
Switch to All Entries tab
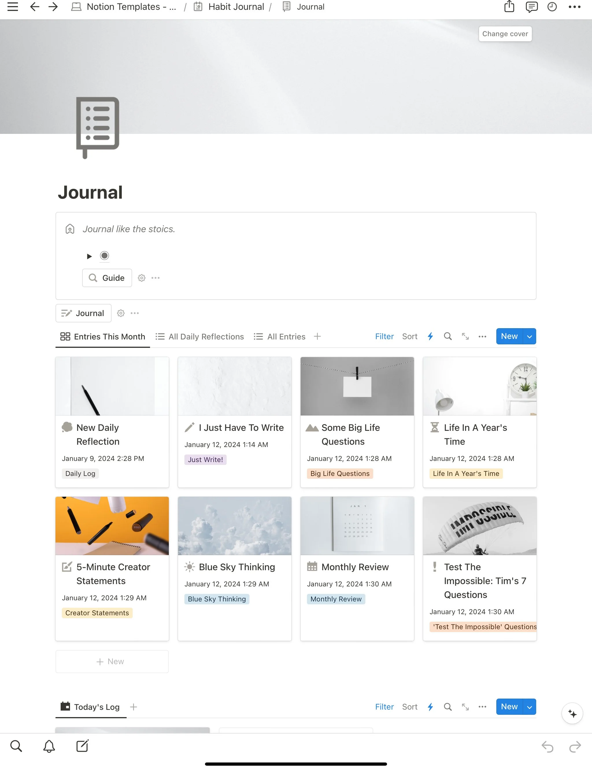(280, 336)
